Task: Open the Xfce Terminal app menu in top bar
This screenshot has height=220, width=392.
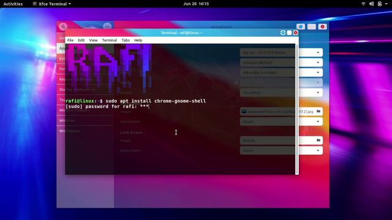Action: coord(52,4)
